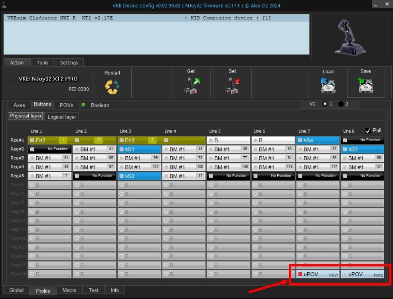Click BM #1 cell numbered 61
The image size is (393, 299).
(x=50, y=158)
